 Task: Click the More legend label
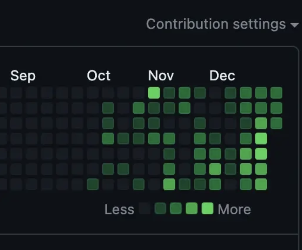(x=234, y=209)
